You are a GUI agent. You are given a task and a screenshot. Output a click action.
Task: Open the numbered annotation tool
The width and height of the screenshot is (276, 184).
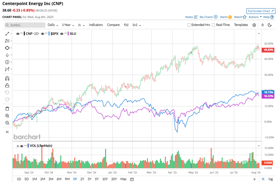pos(7,62)
